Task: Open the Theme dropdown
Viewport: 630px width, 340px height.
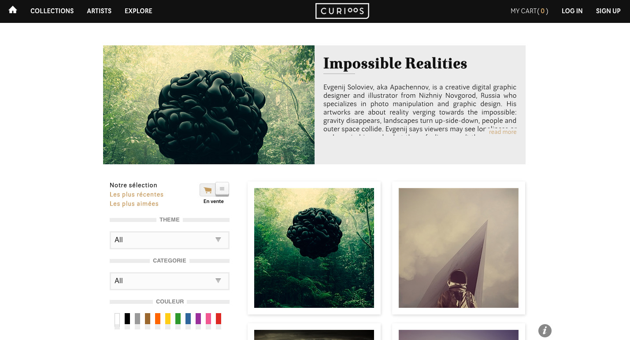Action: click(170, 240)
